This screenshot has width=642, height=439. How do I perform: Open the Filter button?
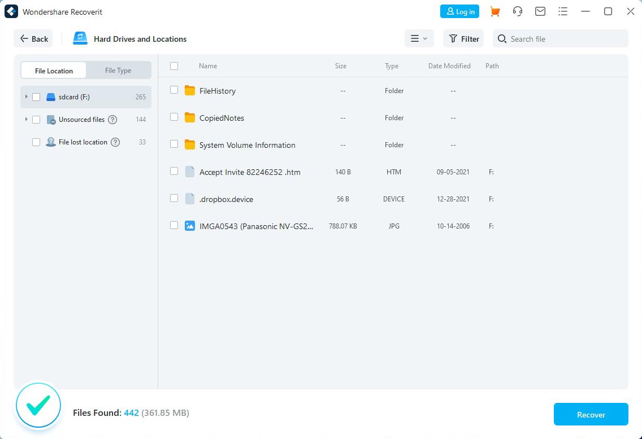(463, 38)
